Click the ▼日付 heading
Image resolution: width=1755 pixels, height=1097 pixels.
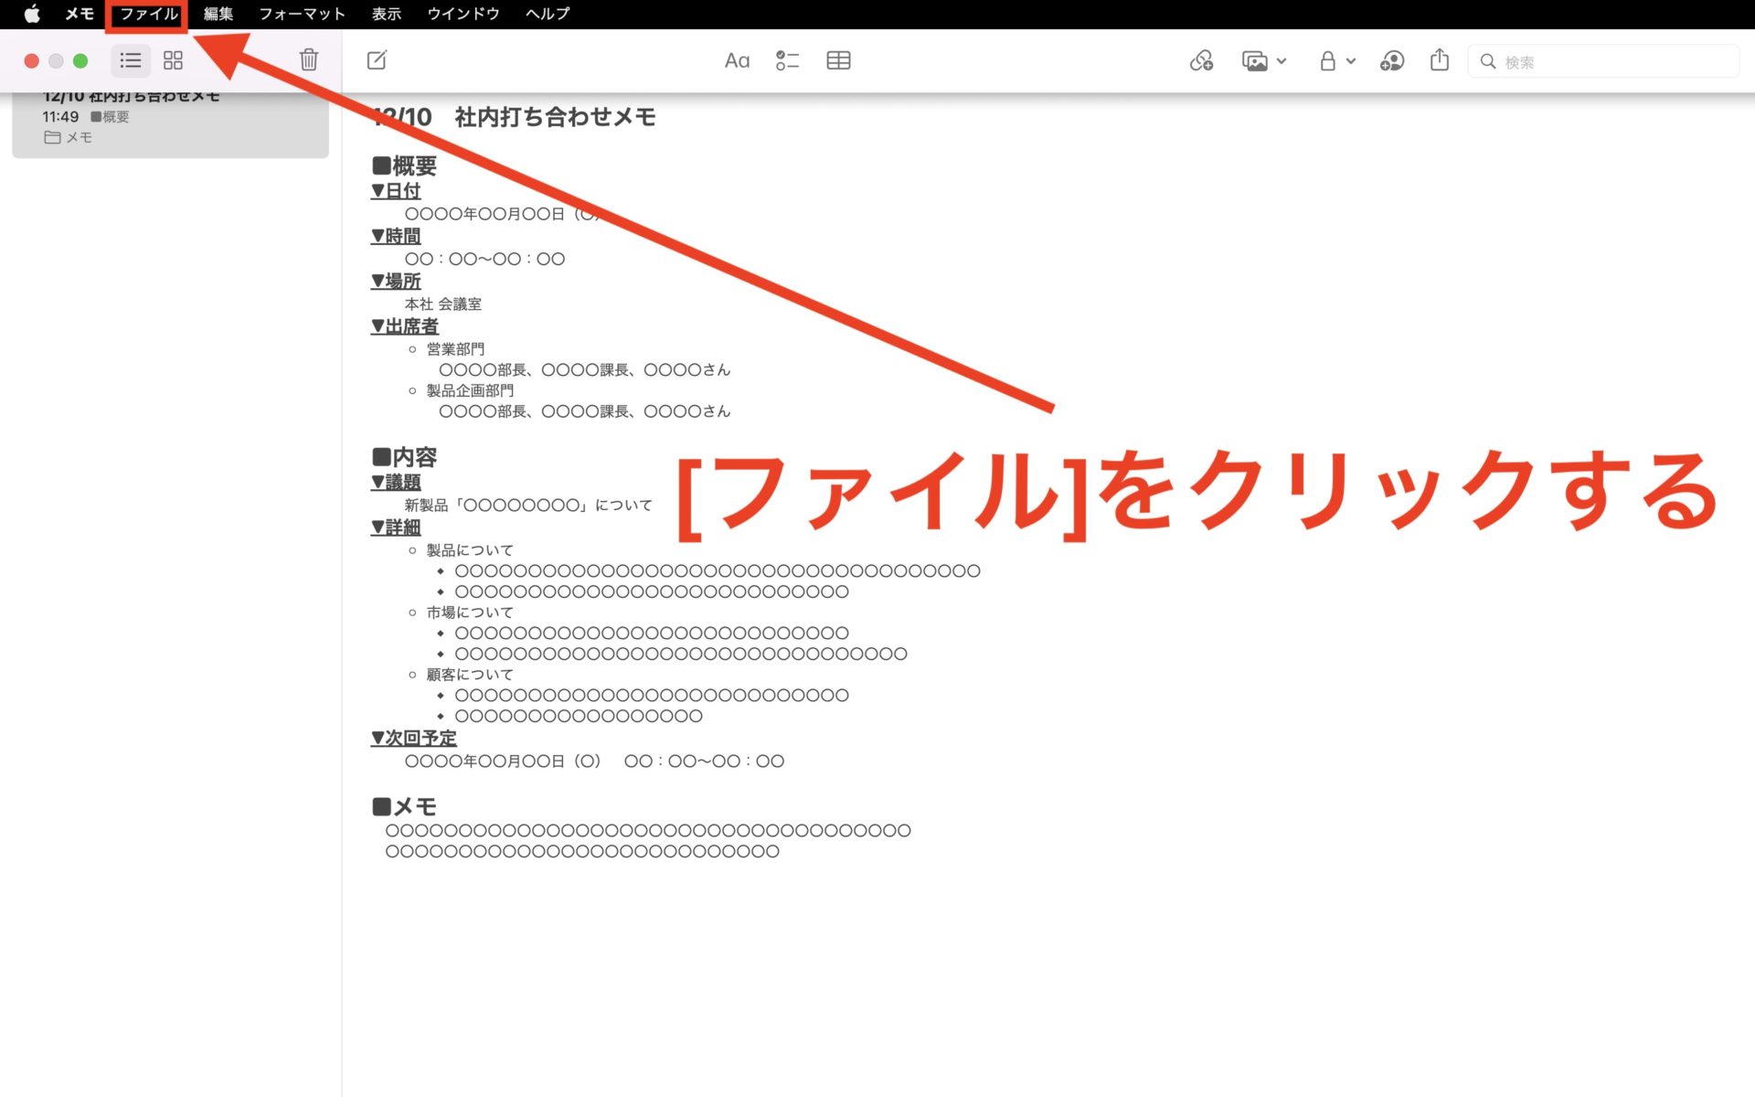[x=396, y=191]
